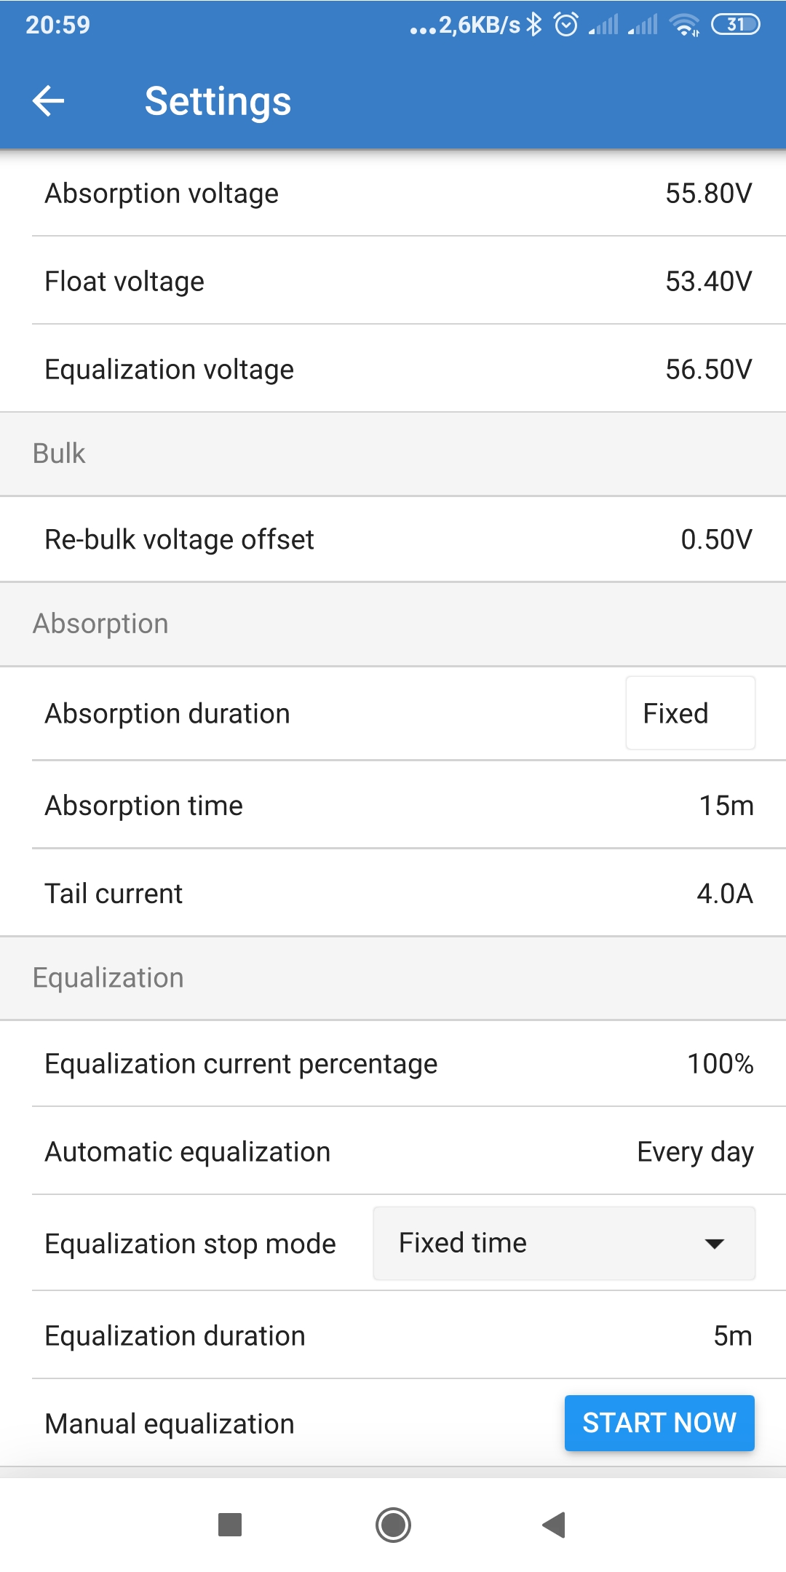
Task: Open the Equalization stop mode dropdown
Action: (563, 1243)
